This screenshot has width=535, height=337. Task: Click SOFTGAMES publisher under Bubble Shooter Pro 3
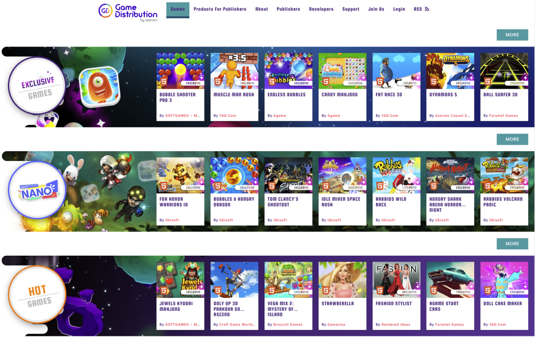pos(182,116)
